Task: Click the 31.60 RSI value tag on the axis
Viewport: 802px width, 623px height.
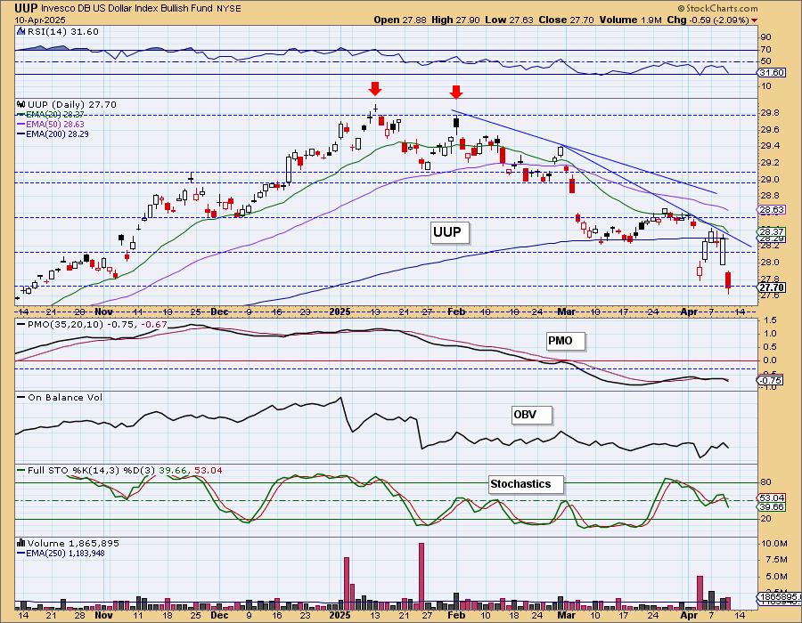Action: (773, 72)
